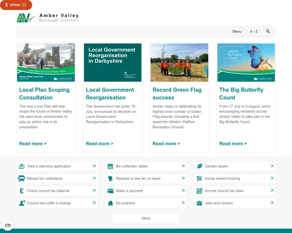Viewport: 292px width, 233px height.
Task: Open Council tax notify a change
Action: point(49,203)
